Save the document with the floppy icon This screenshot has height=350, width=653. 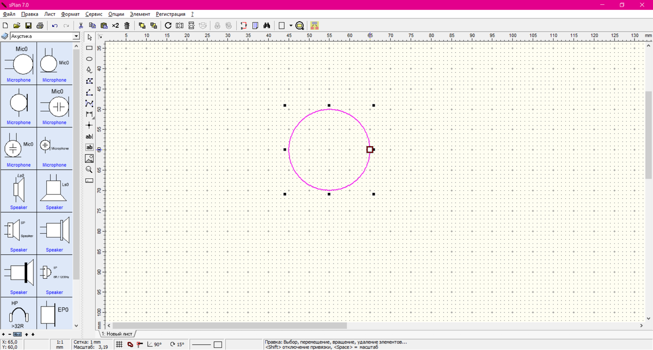click(28, 26)
